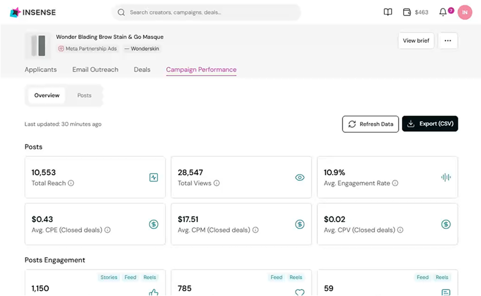
Task: Click the Feed tag in the 785 card
Action: (277, 277)
